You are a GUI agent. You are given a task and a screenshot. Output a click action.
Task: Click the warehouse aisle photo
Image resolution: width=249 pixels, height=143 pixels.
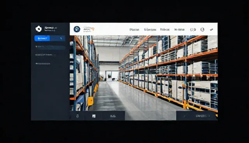point(144,73)
